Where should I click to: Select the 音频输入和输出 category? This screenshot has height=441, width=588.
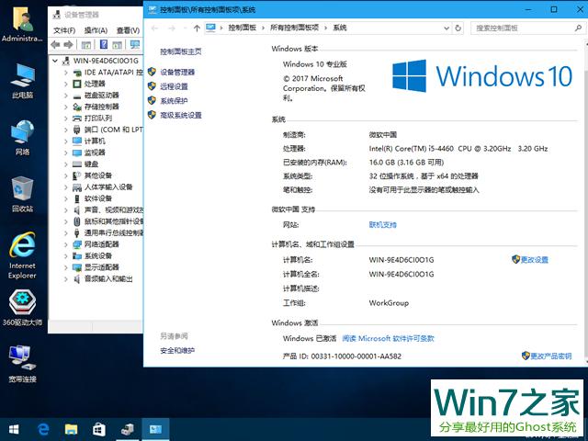[108, 279]
